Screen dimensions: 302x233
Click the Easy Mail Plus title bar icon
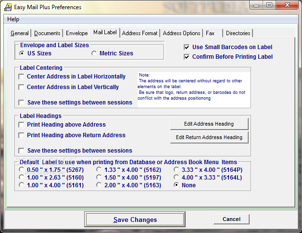8,7
